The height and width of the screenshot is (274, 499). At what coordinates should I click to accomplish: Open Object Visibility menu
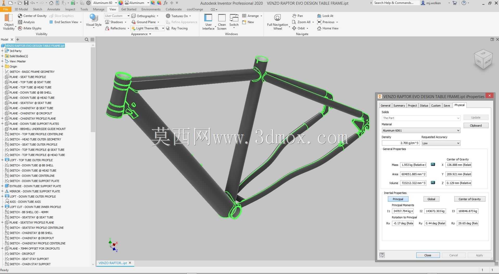[9, 22]
